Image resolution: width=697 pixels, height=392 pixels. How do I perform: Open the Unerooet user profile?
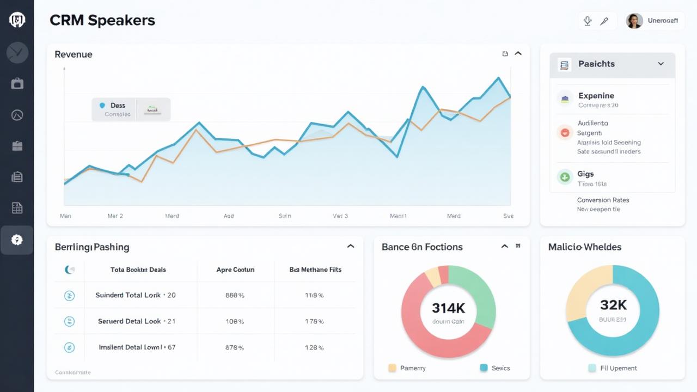[x=652, y=21]
